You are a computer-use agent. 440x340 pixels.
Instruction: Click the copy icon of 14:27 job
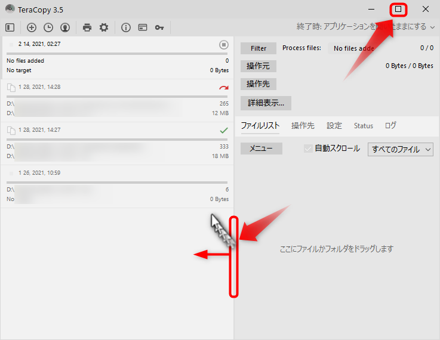[11, 131]
